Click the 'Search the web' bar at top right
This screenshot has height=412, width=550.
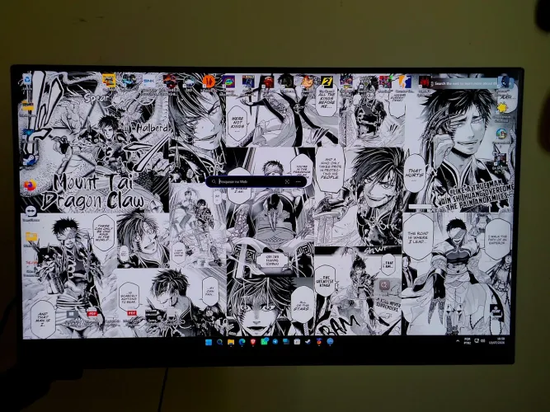pyautogui.click(x=465, y=83)
